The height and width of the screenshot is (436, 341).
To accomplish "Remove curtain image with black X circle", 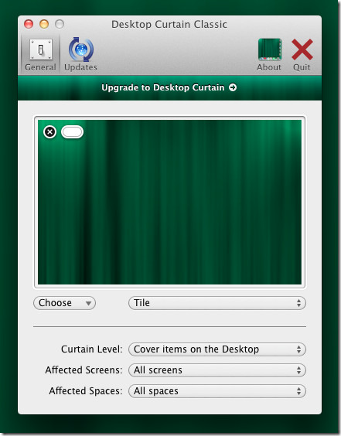I will coord(50,131).
